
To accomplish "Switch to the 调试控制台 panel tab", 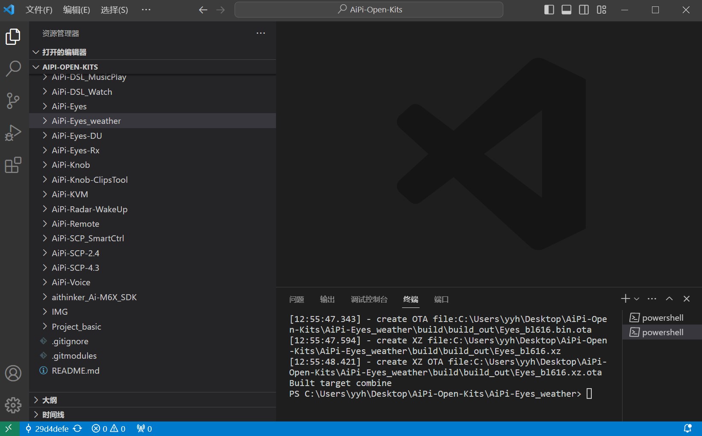I will 369,299.
